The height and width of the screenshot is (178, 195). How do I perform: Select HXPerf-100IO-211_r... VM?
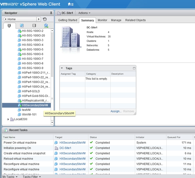[x=36, y=72]
